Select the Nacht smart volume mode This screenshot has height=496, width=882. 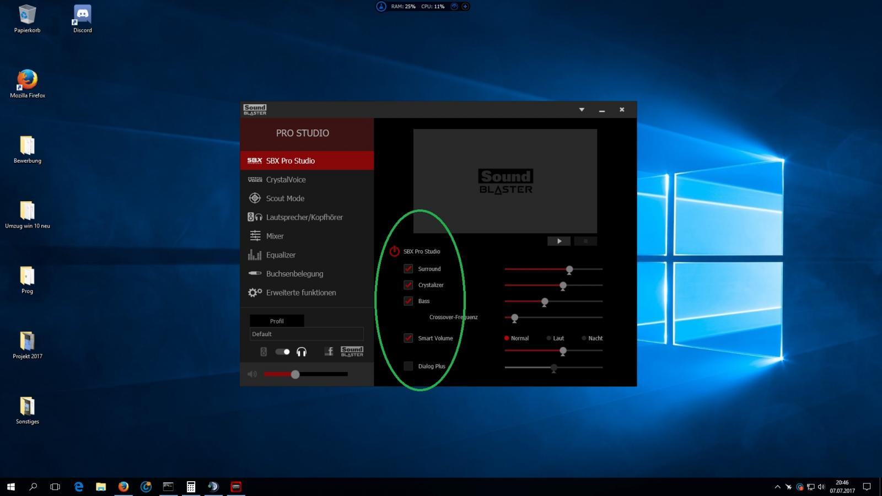592,338
